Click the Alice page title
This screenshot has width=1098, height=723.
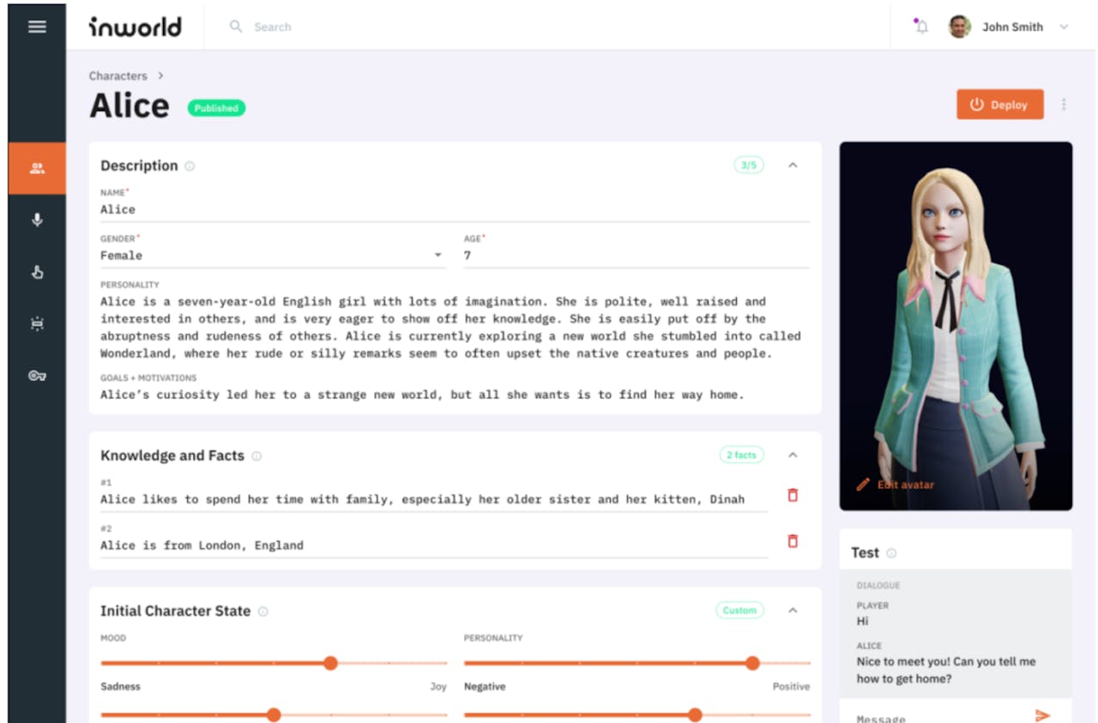(x=130, y=106)
